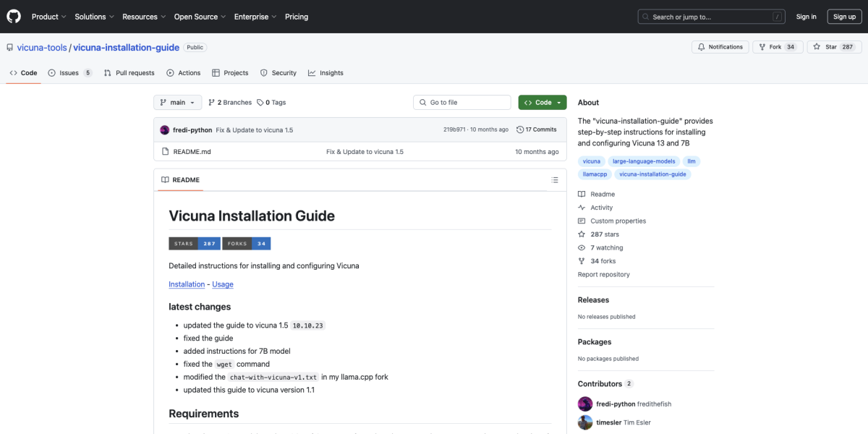The image size is (868, 434).
Task: Expand the Product menu
Action: tap(48, 17)
